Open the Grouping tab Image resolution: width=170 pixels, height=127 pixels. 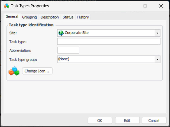point(30,17)
